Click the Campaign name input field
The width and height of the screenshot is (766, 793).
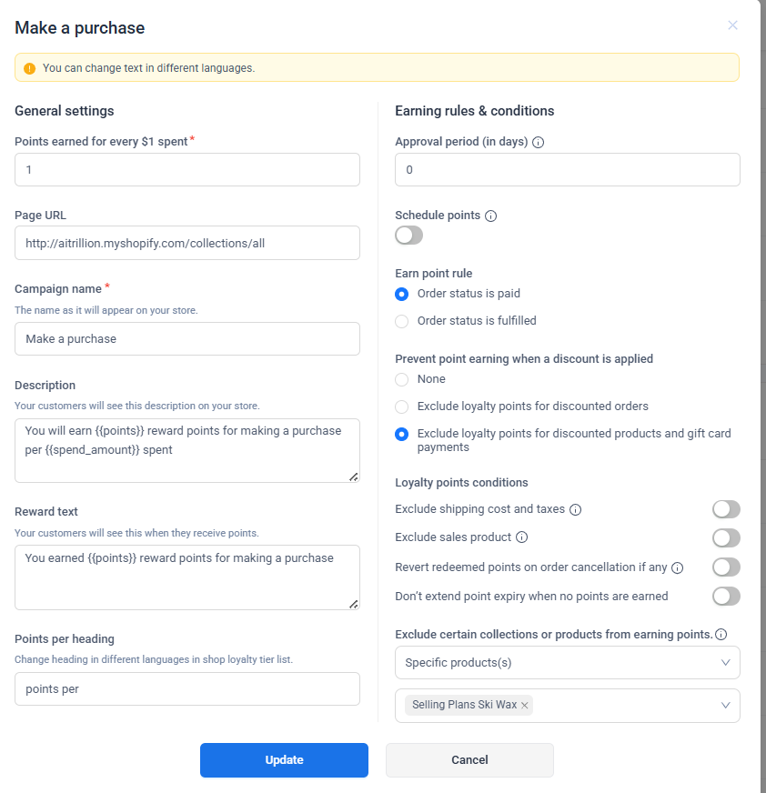187,339
